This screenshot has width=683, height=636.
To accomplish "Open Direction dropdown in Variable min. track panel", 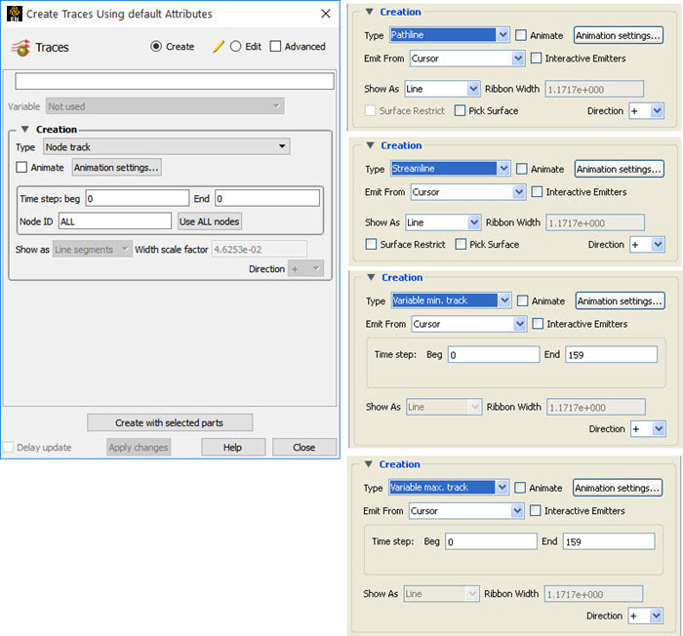I will (648, 429).
